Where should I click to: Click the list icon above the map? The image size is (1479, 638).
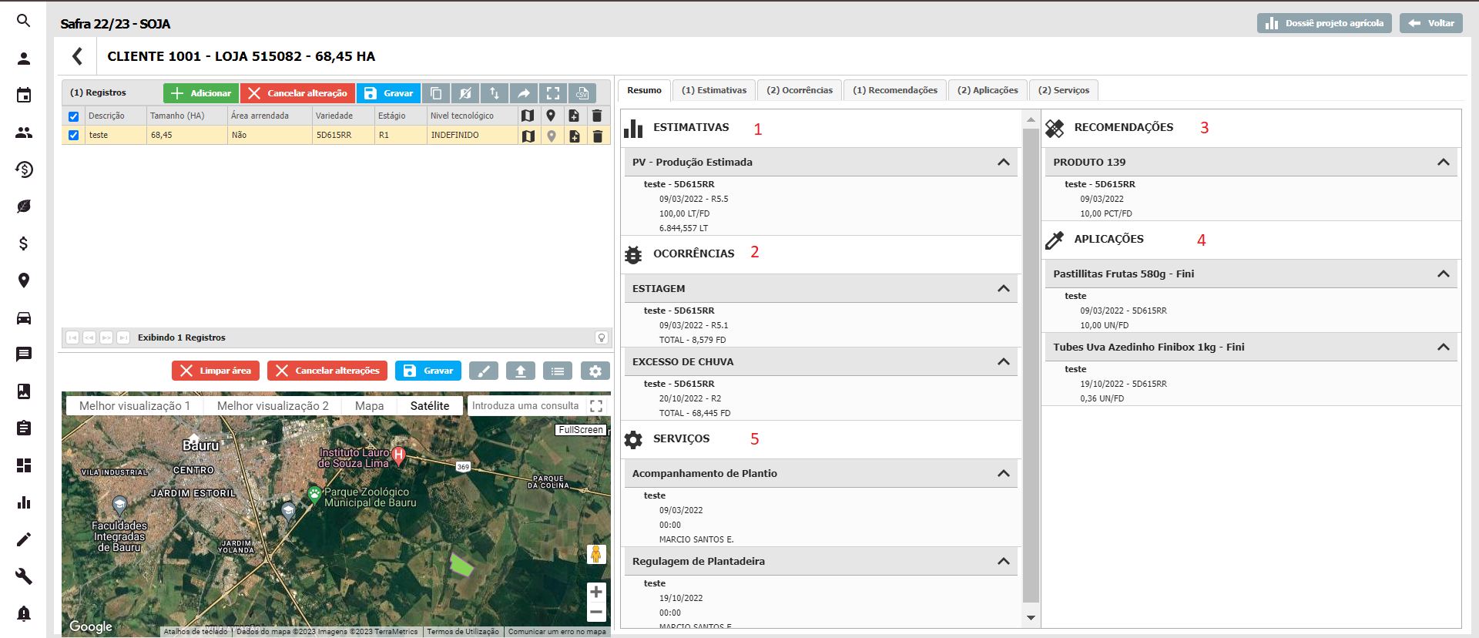pyautogui.click(x=558, y=371)
